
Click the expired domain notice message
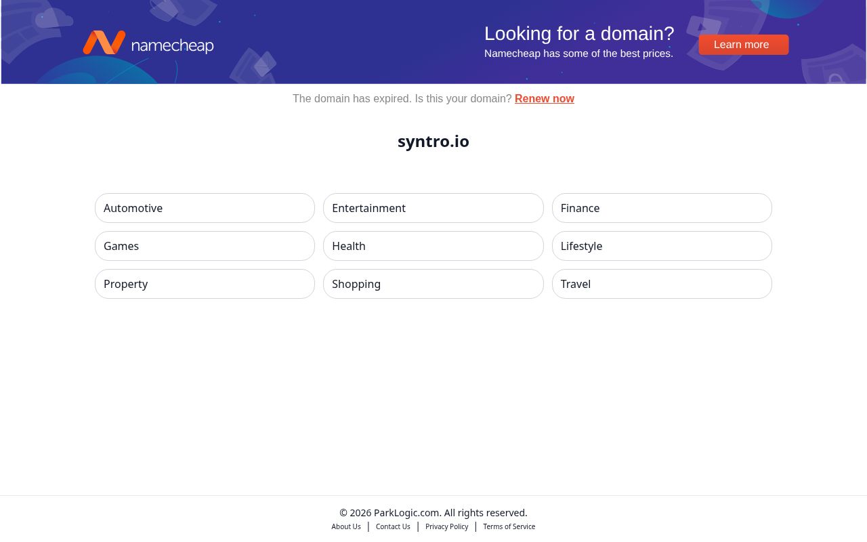[x=403, y=98]
